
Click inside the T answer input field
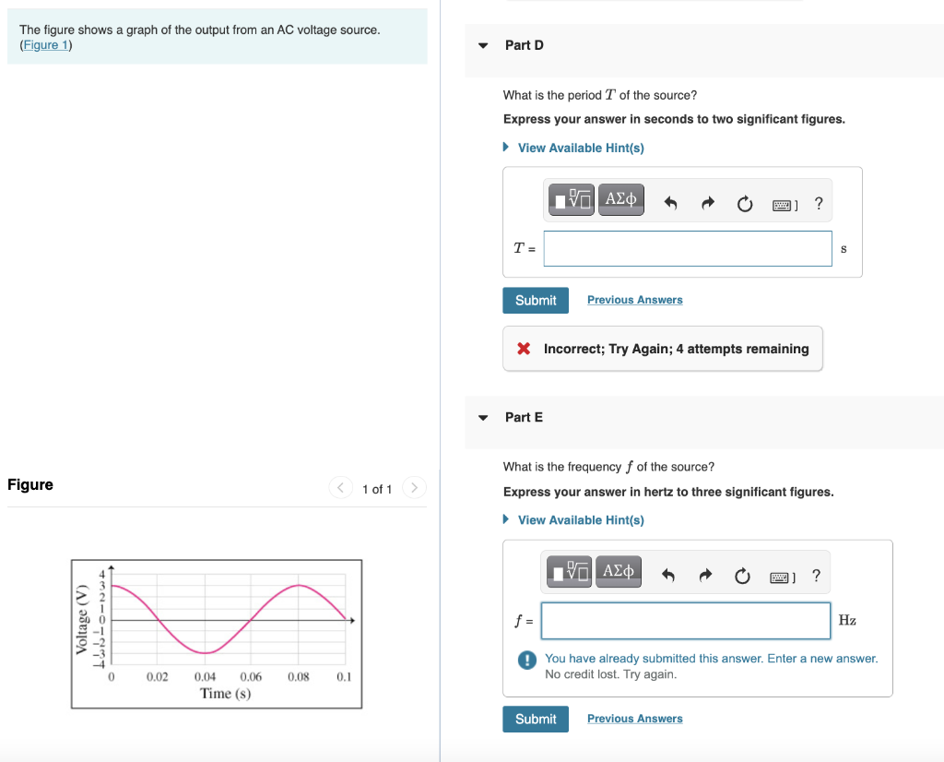(x=687, y=248)
